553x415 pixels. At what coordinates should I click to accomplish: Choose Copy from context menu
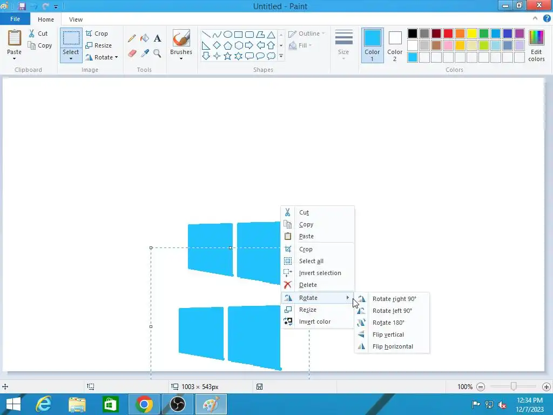(x=318, y=224)
